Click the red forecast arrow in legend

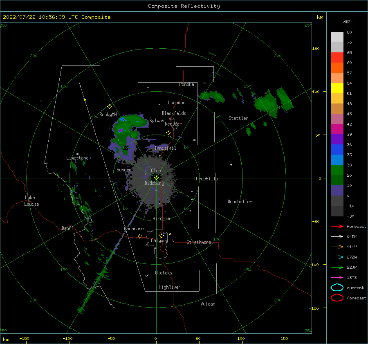[337, 226]
